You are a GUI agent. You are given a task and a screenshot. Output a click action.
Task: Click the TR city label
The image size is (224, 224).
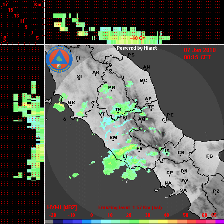(x=118, y=110)
